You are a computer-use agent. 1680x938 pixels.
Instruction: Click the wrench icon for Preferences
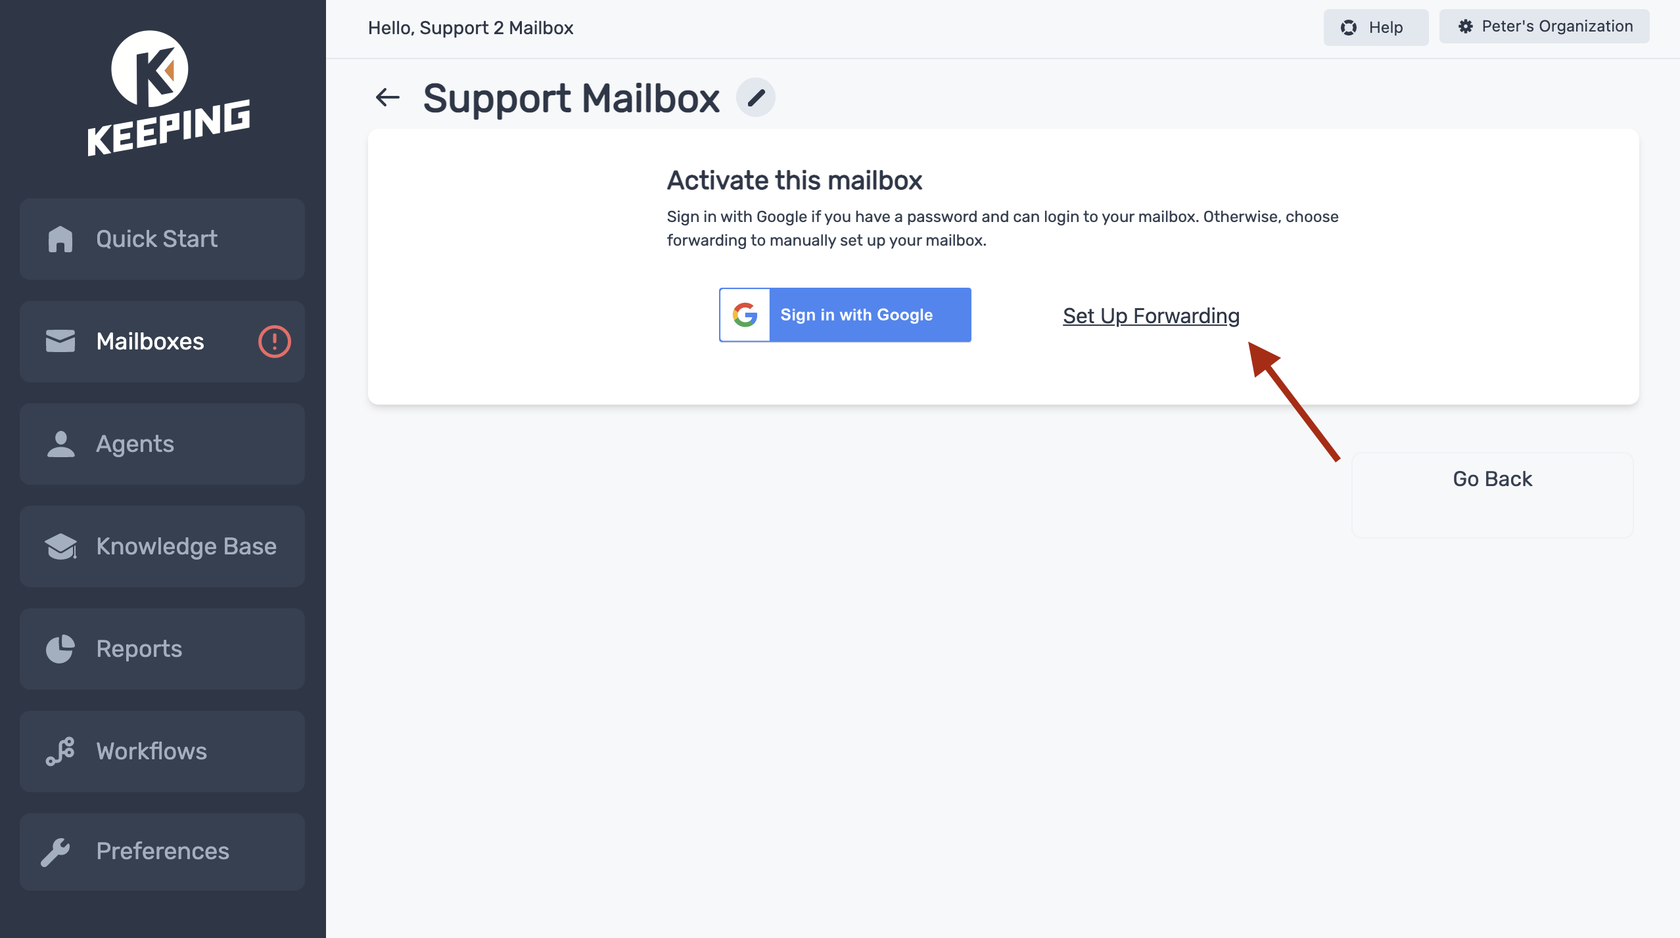pyautogui.click(x=56, y=852)
